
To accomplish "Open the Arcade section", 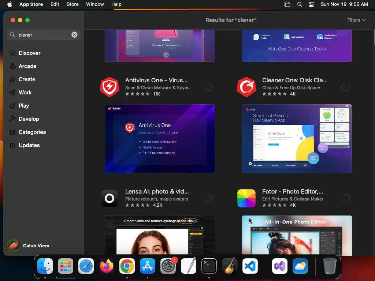I will (x=23, y=66).
